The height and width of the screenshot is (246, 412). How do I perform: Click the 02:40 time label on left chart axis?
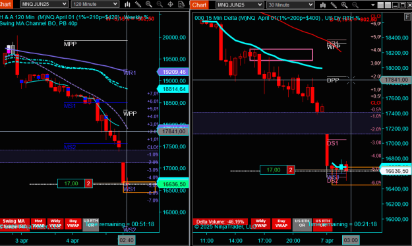point(127,240)
